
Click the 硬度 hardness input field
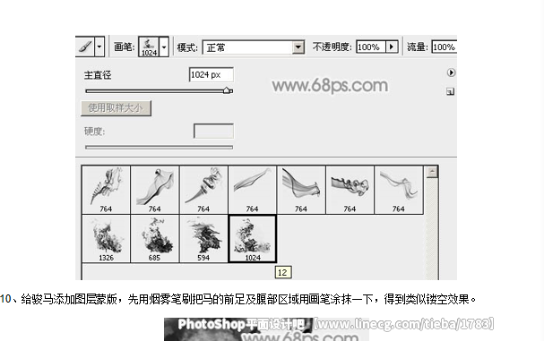213,131
